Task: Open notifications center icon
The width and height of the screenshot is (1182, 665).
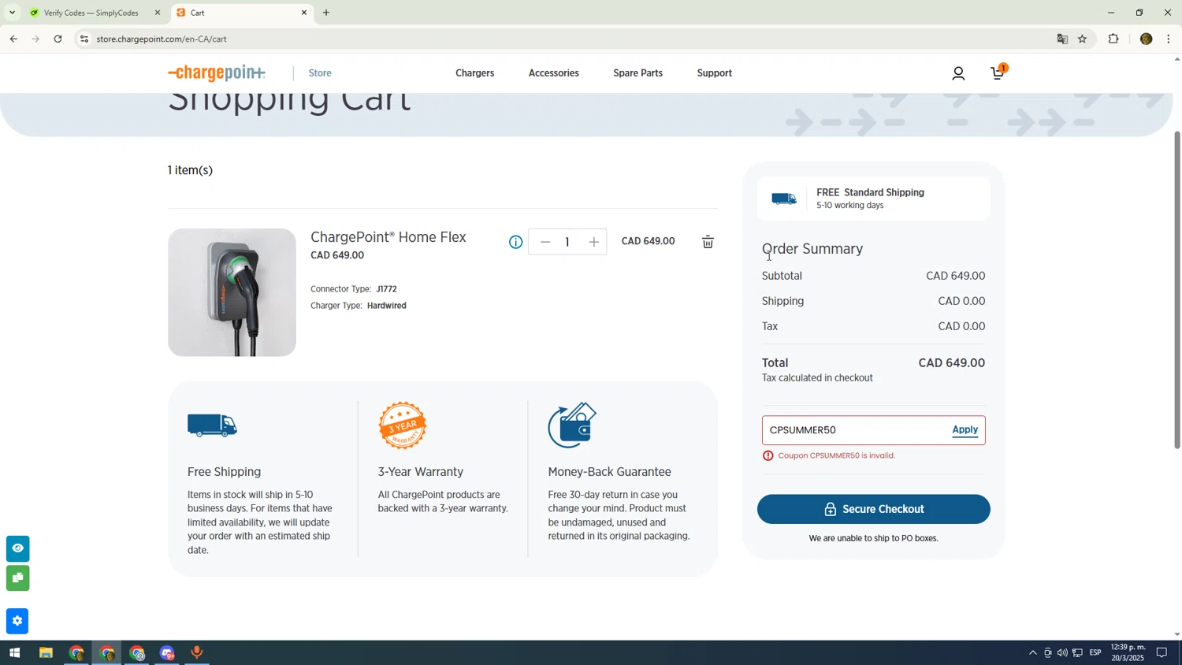Action: [1162, 653]
